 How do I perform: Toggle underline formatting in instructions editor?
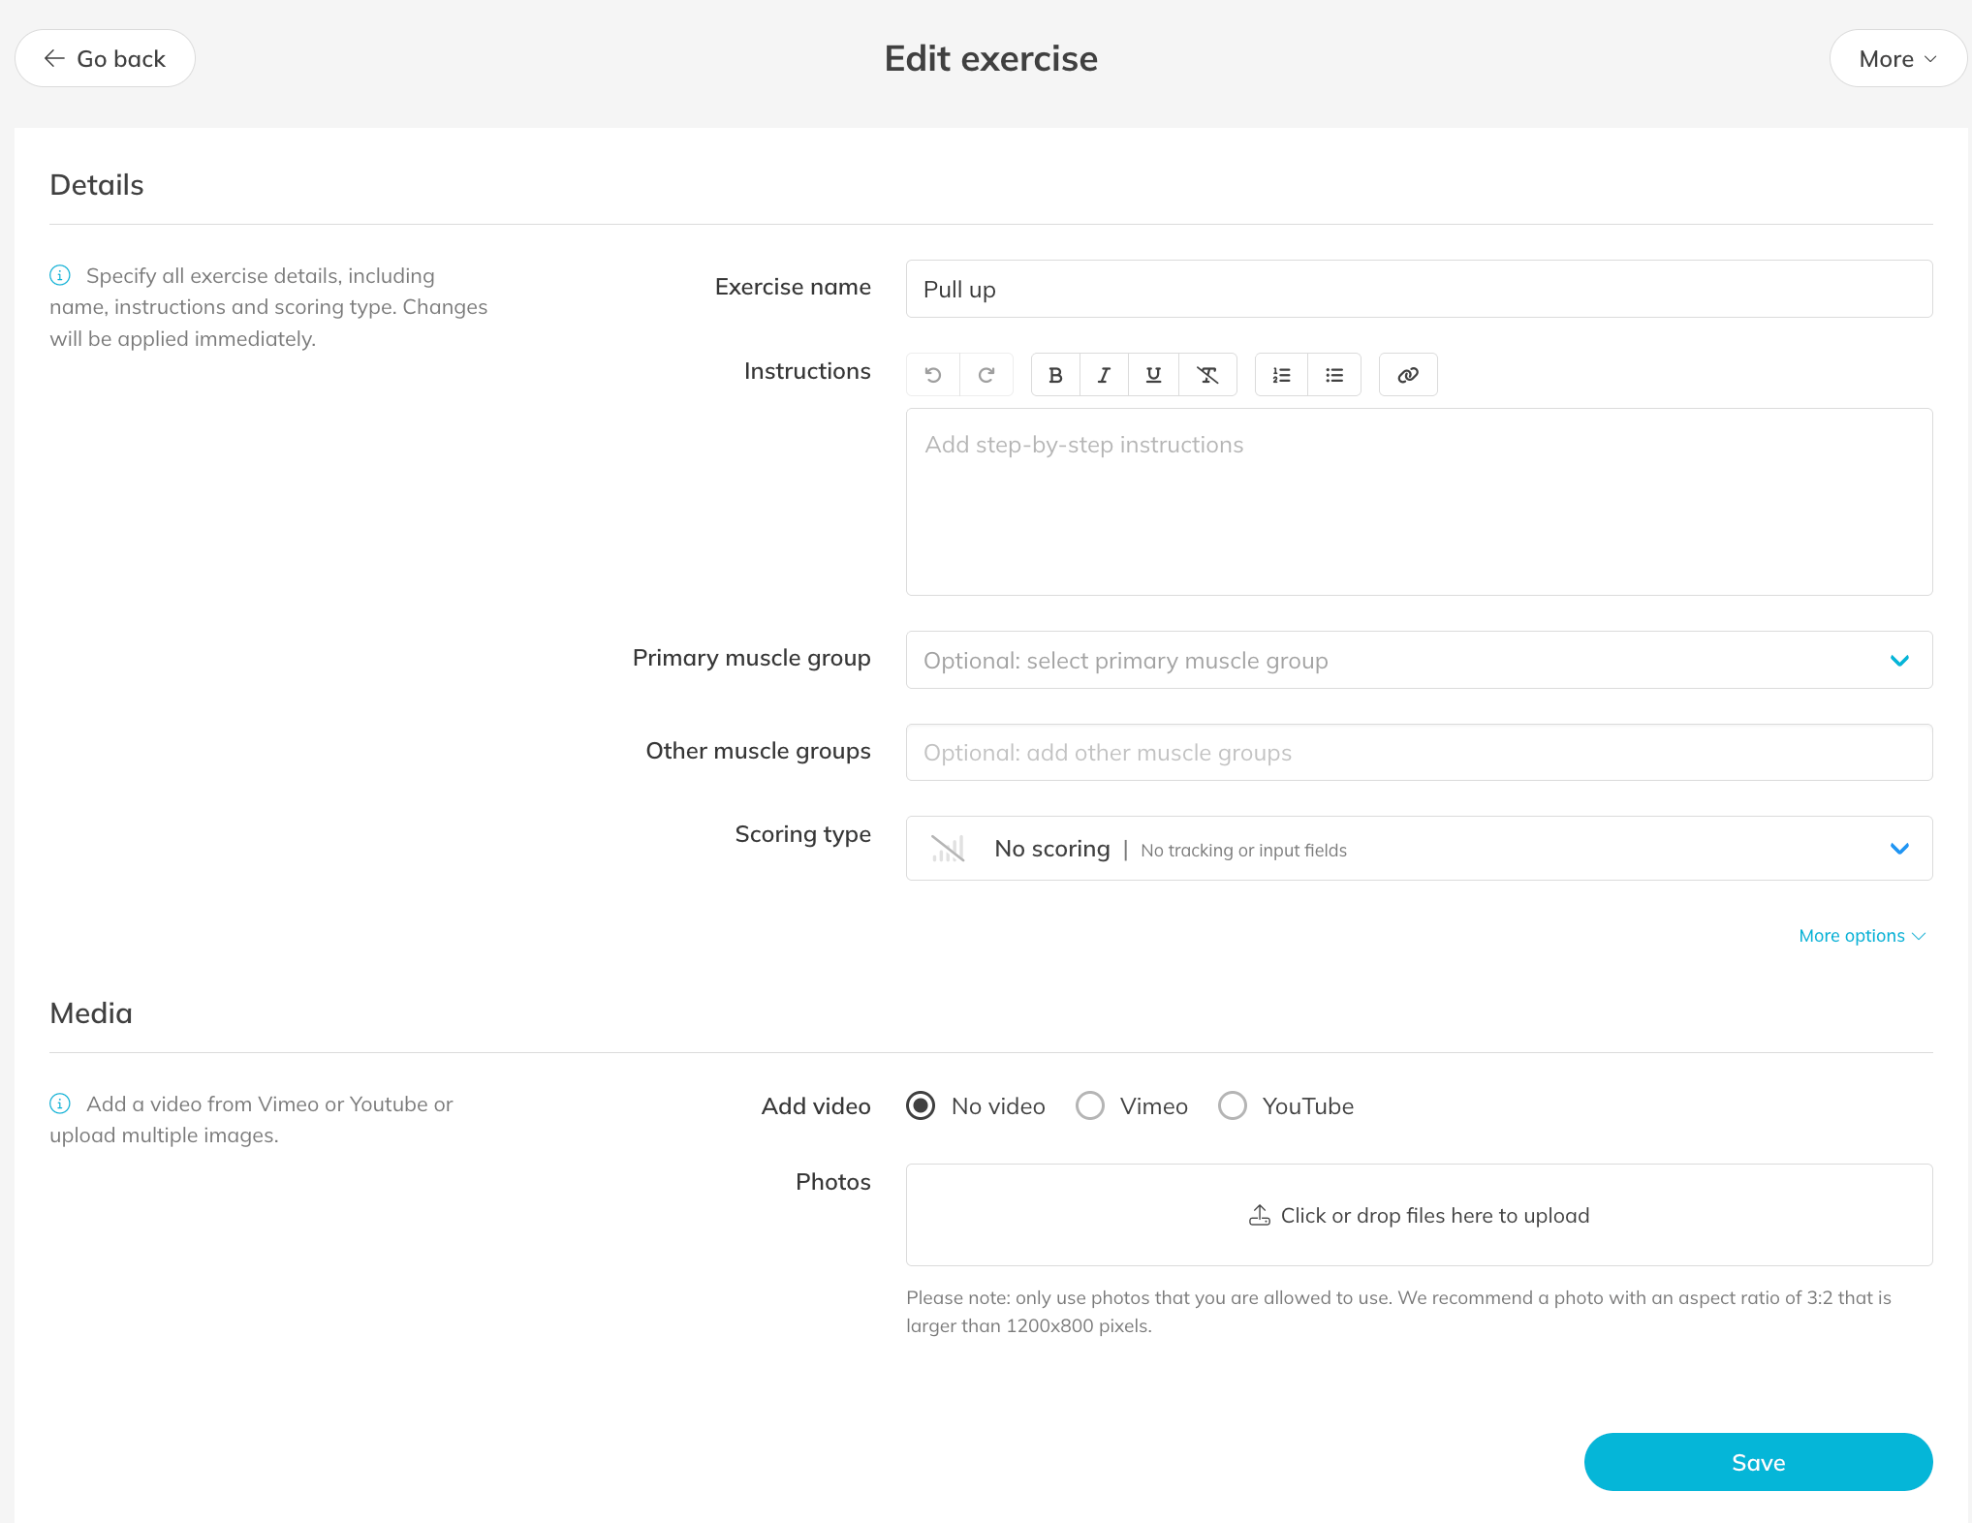pyautogui.click(x=1153, y=375)
